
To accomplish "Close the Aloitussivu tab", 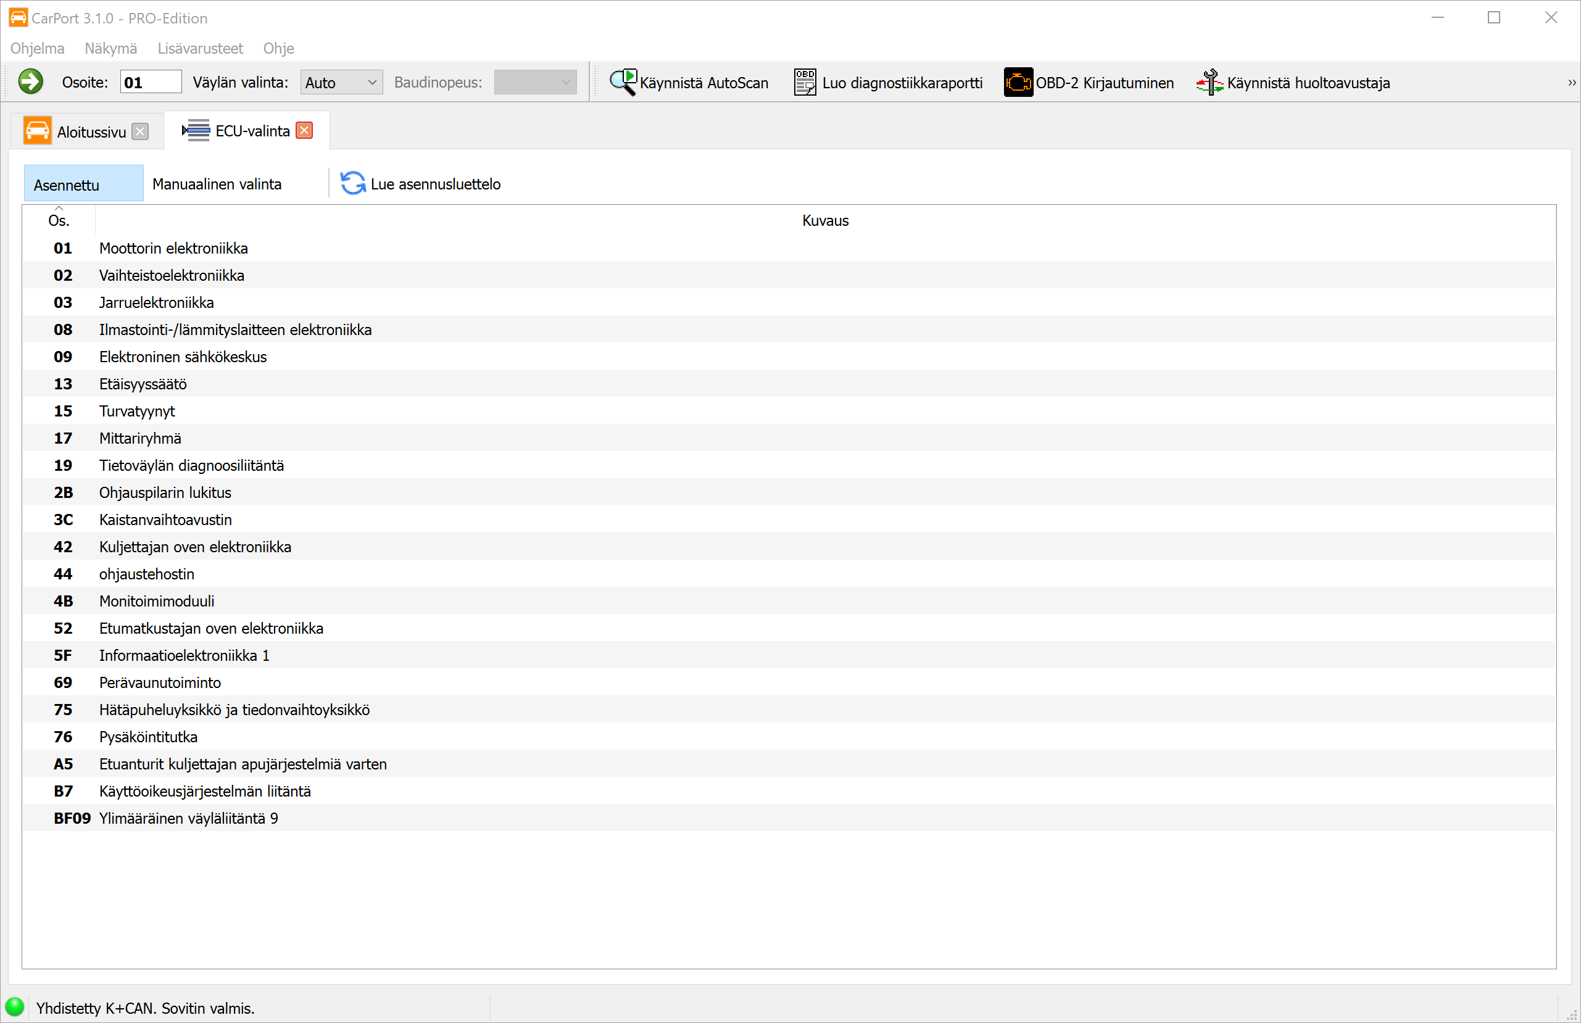I will click(139, 131).
